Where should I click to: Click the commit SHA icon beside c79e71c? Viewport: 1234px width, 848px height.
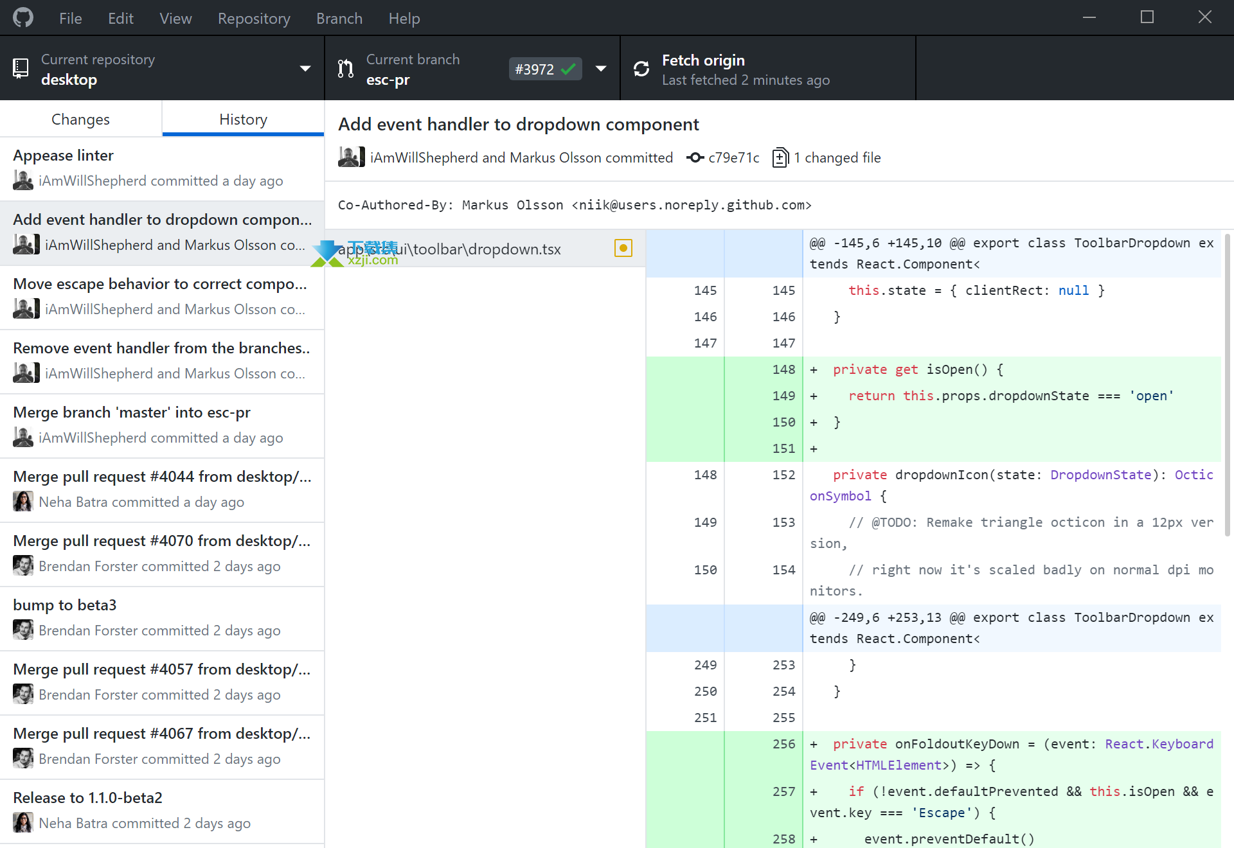(695, 157)
